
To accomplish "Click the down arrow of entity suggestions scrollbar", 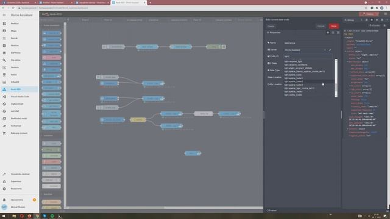I will pos(336,96).
